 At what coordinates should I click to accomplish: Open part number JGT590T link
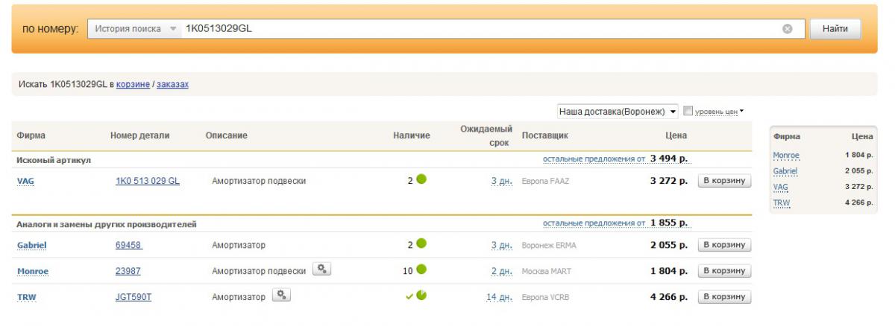click(134, 297)
